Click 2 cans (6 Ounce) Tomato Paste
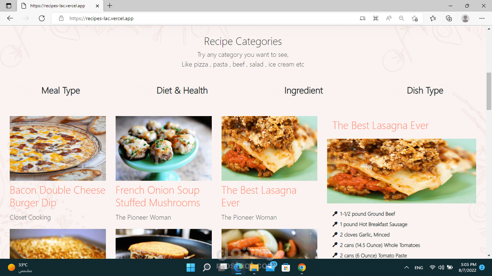492x276 pixels. (374, 256)
